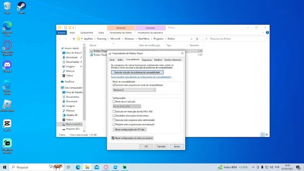Image resolution: width=304 pixels, height=171 pixels.
Task: Open the Quick Access Toolbar dropdown arrow
Action: point(73,28)
